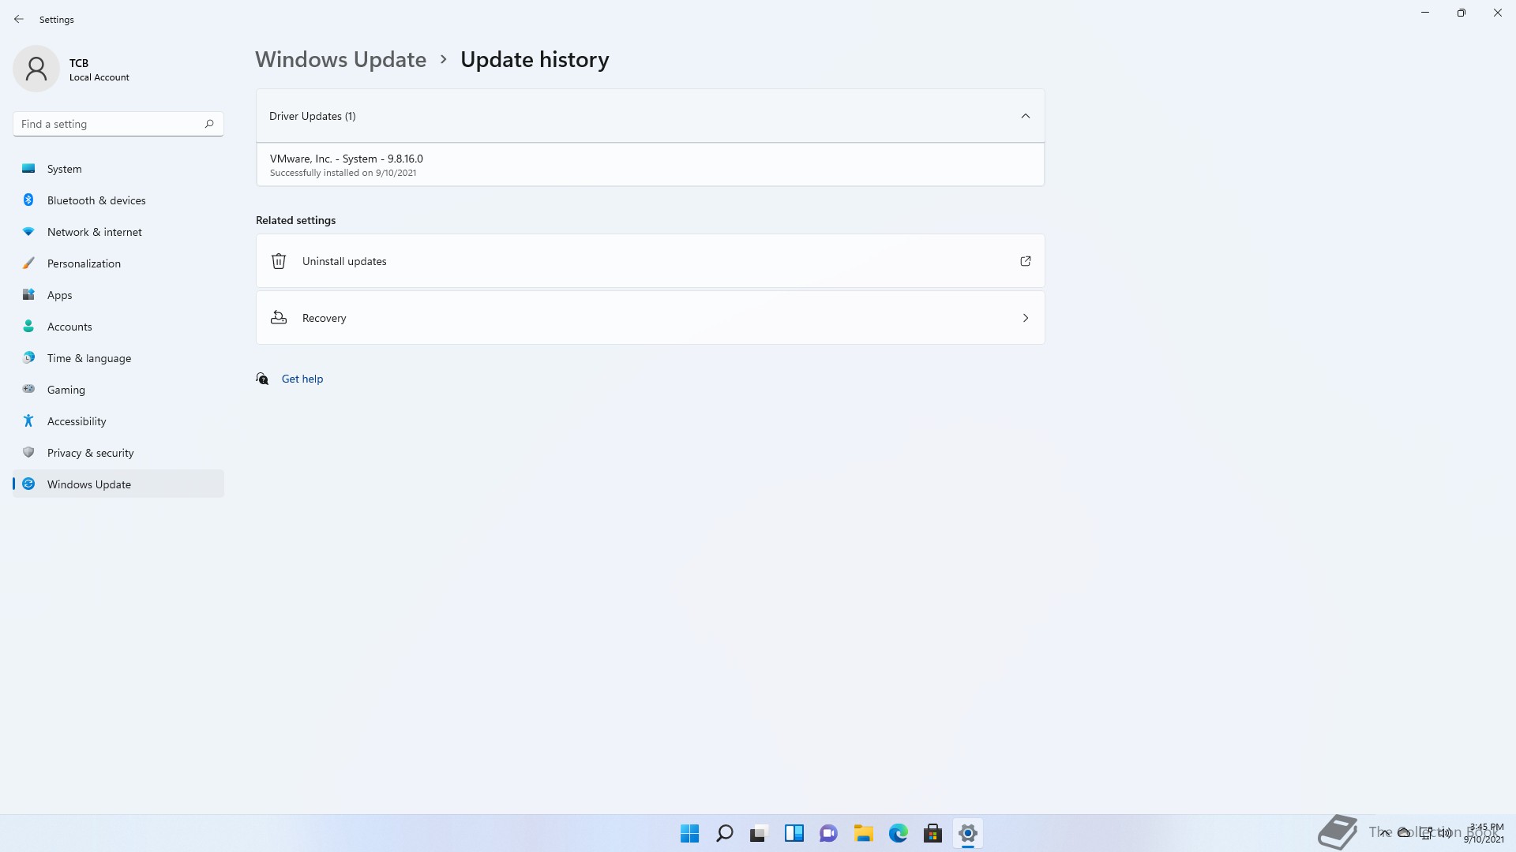The height and width of the screenshot is (852, 1516).
Task: Open Uninstall updates external link icon
Action: coord(1026,261)
